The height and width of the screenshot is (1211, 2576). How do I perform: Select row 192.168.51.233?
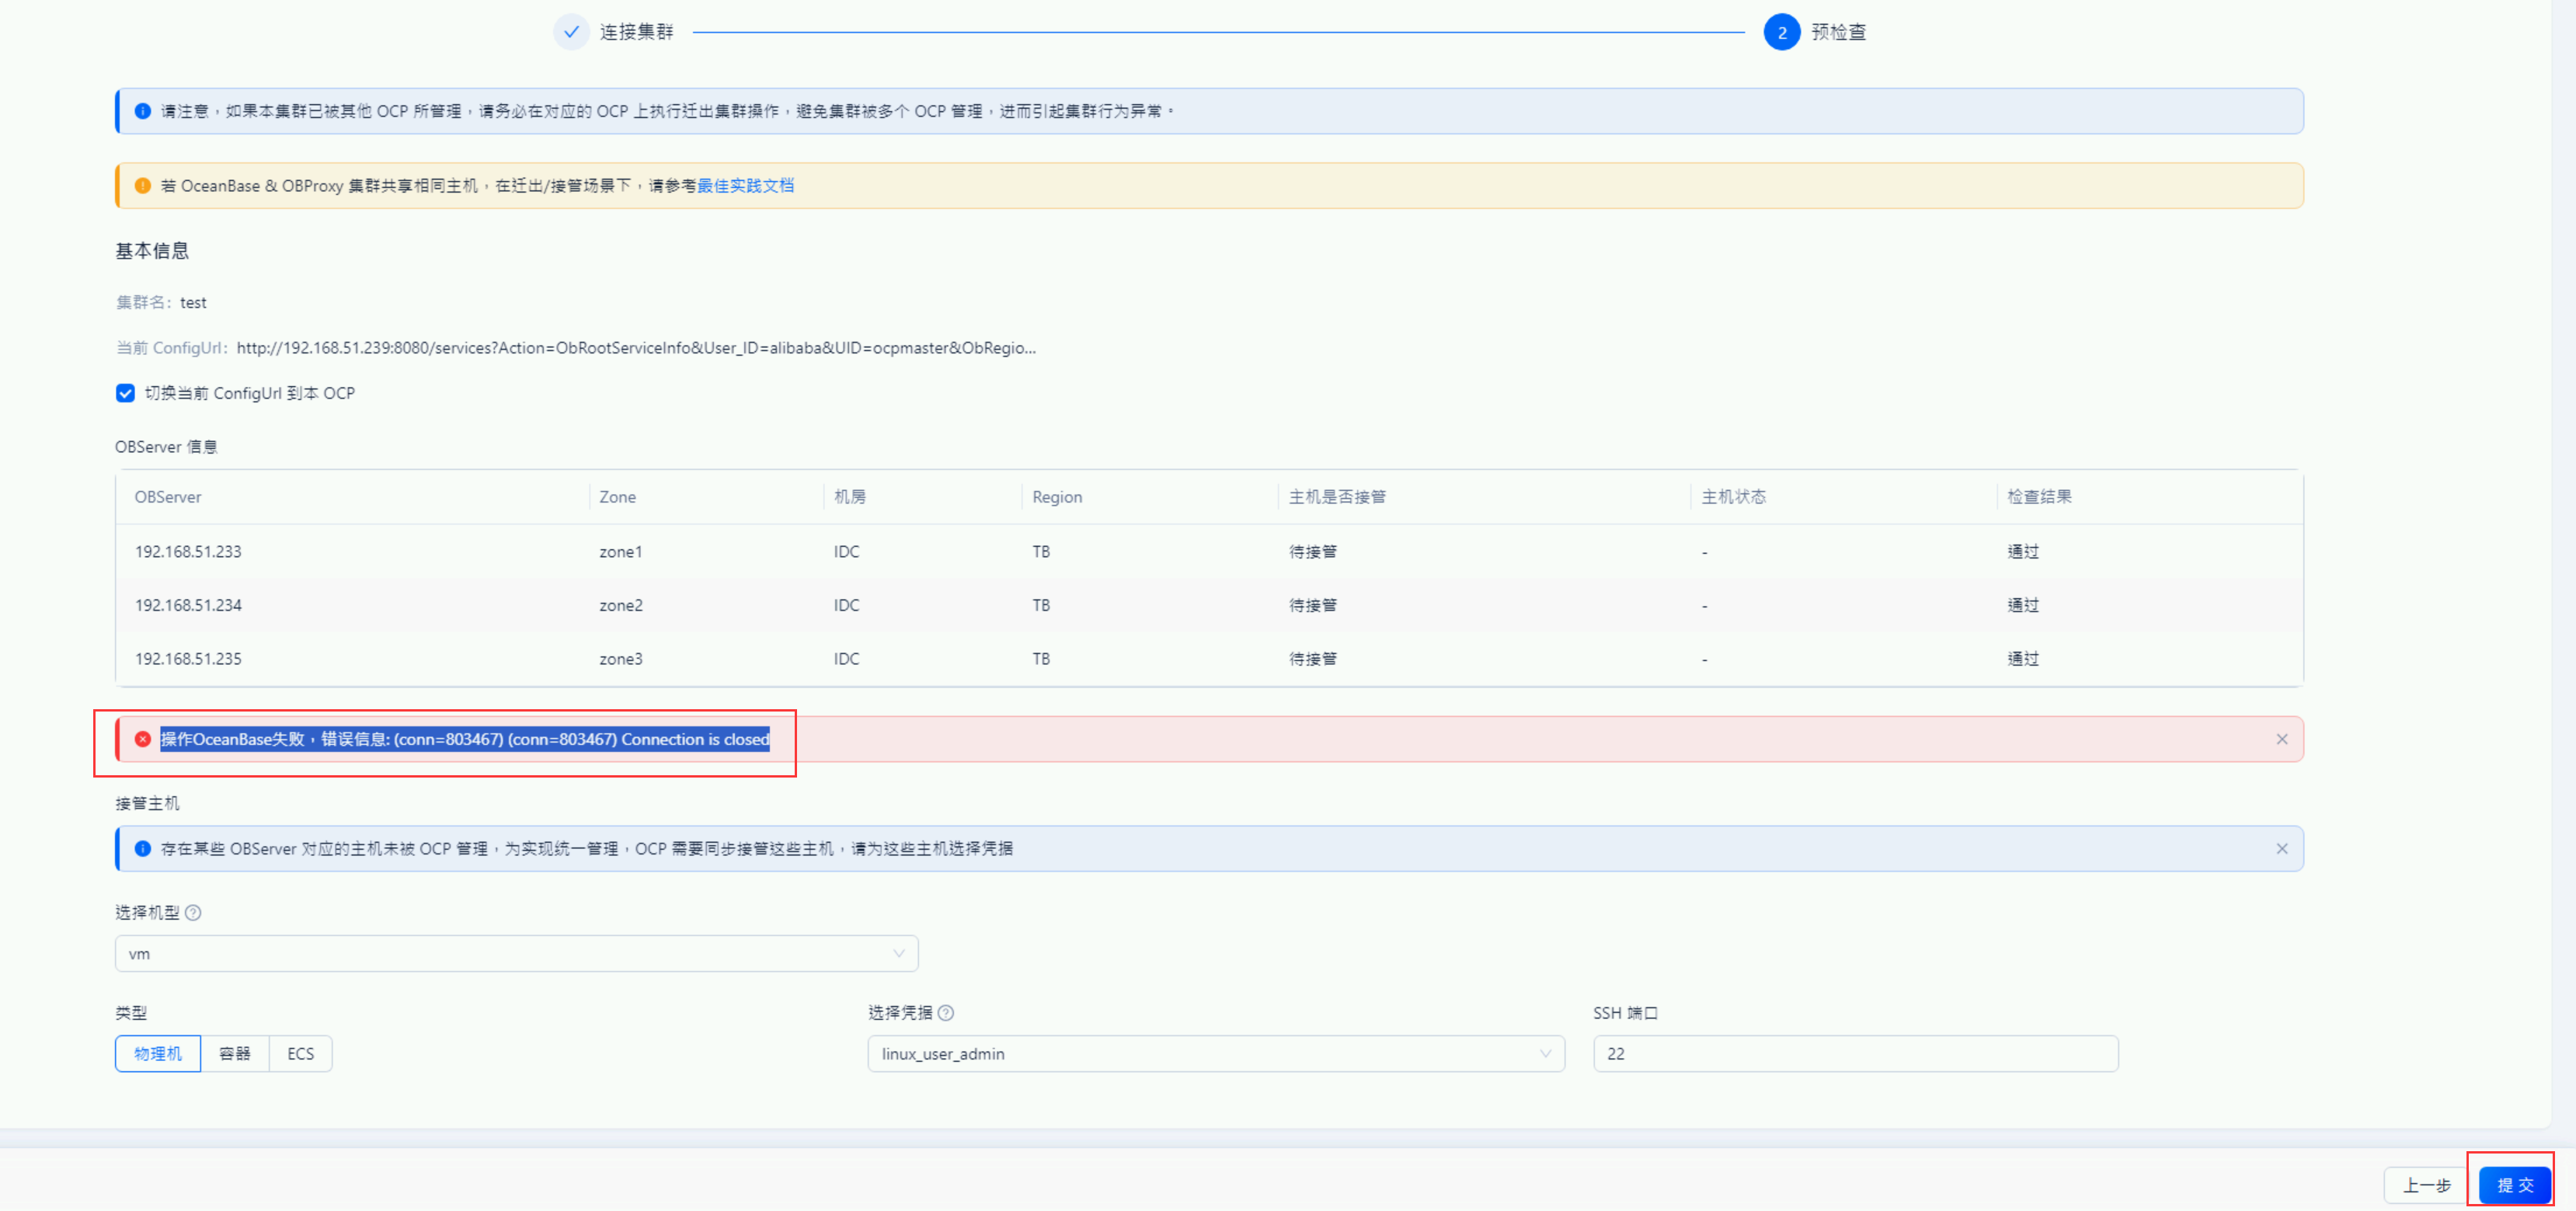coord(1209,551)
